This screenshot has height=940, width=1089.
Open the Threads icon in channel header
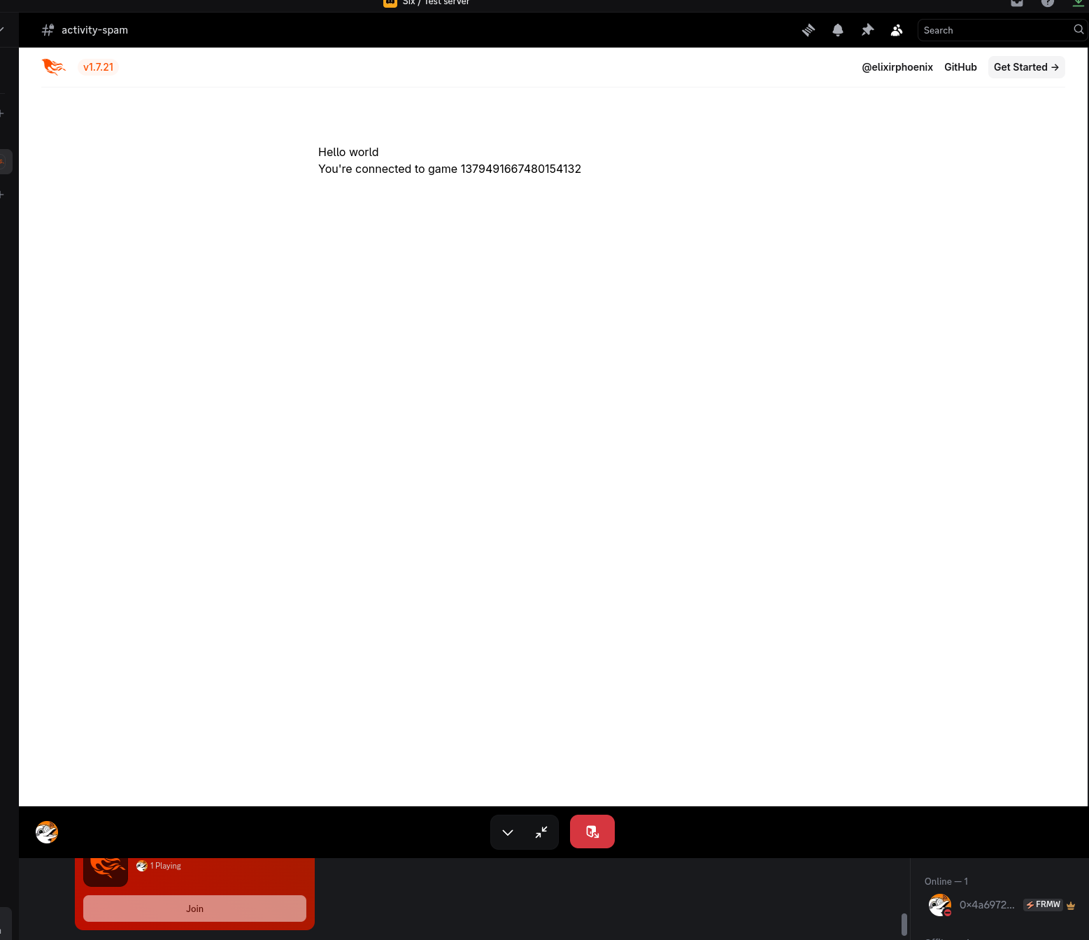(809, 30)
